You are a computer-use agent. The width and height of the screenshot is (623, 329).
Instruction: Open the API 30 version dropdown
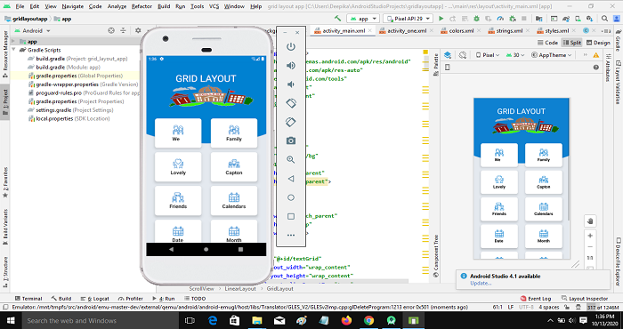pyautogui.click(x=515, y=55)
